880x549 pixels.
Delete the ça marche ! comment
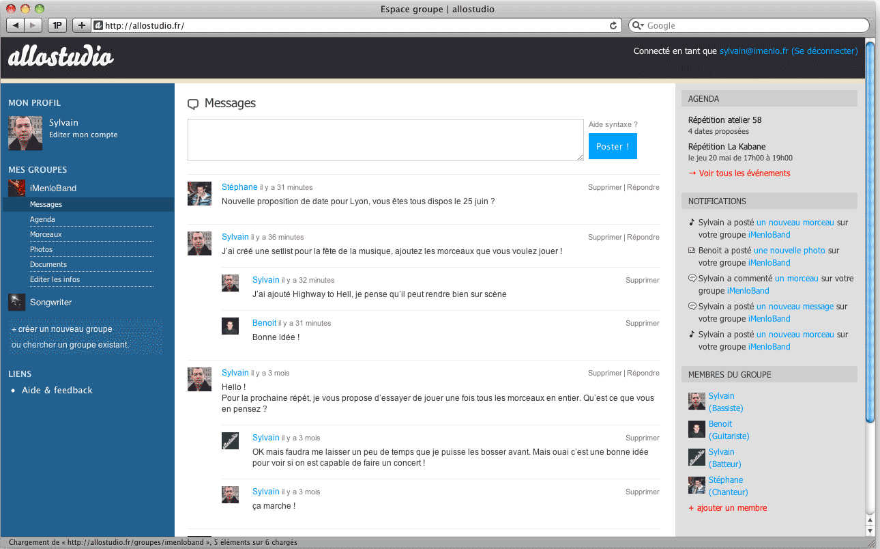(x=643, y=492)
